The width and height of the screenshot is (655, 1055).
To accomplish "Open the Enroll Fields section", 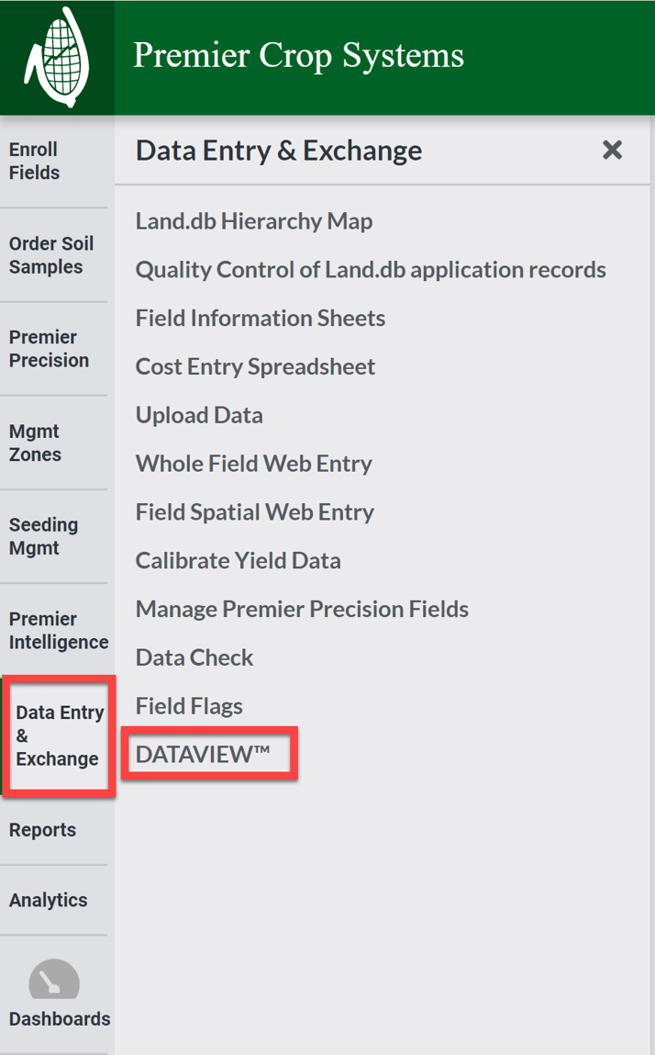I will (33, 161).
